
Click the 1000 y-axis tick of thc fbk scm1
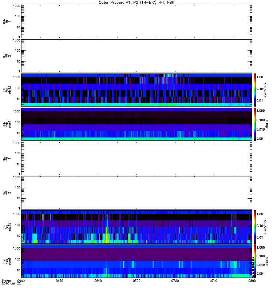(16, 248)
